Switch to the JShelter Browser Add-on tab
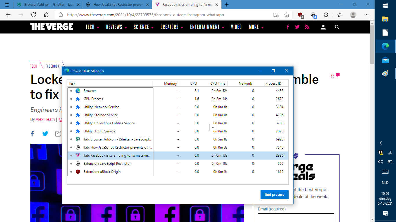The image size is (396, 222). tap(48, 5)
